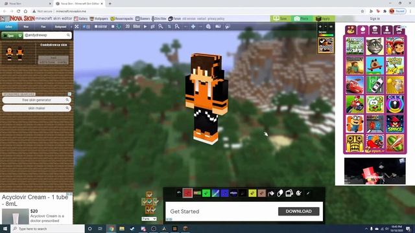Viewport: 415px width, 233px height.
Task: Select the red brush color swatch
Action: click(187, 193)
